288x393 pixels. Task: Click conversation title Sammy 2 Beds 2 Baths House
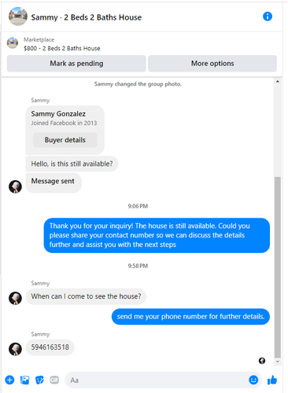click(87, 17)
